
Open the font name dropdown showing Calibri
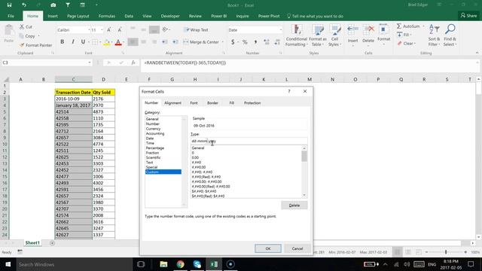click(x=89, y=30)
